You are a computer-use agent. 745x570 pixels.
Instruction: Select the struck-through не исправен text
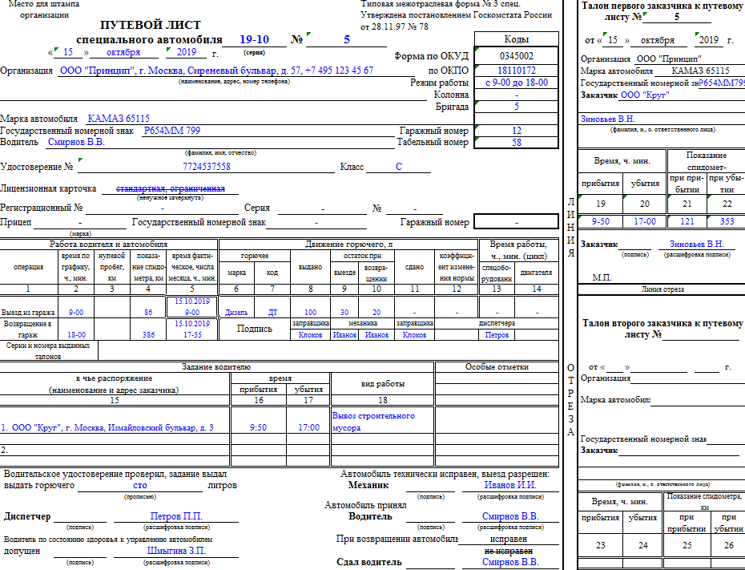tap(509, 551)
